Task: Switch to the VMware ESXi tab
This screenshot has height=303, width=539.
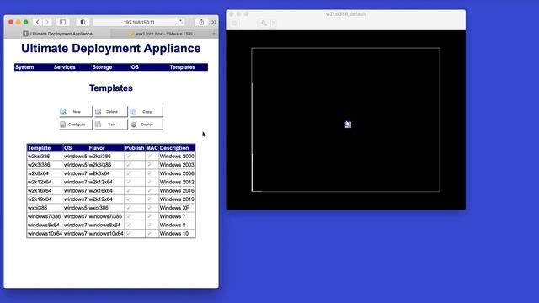Action: point(161,34)
